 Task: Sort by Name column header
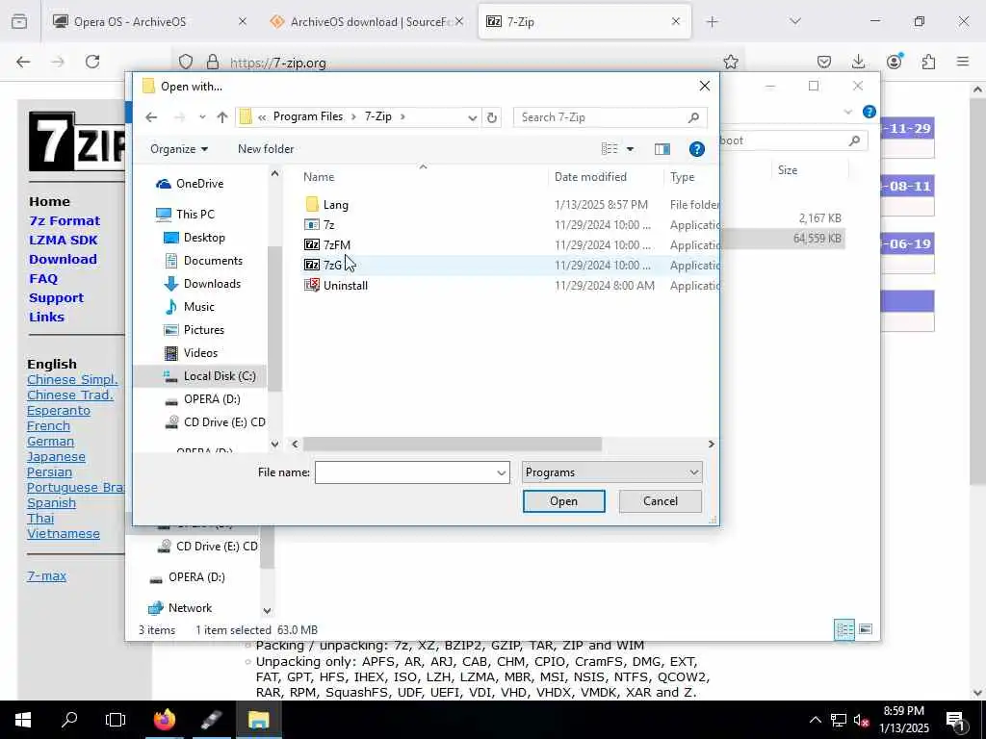[319, 177]
